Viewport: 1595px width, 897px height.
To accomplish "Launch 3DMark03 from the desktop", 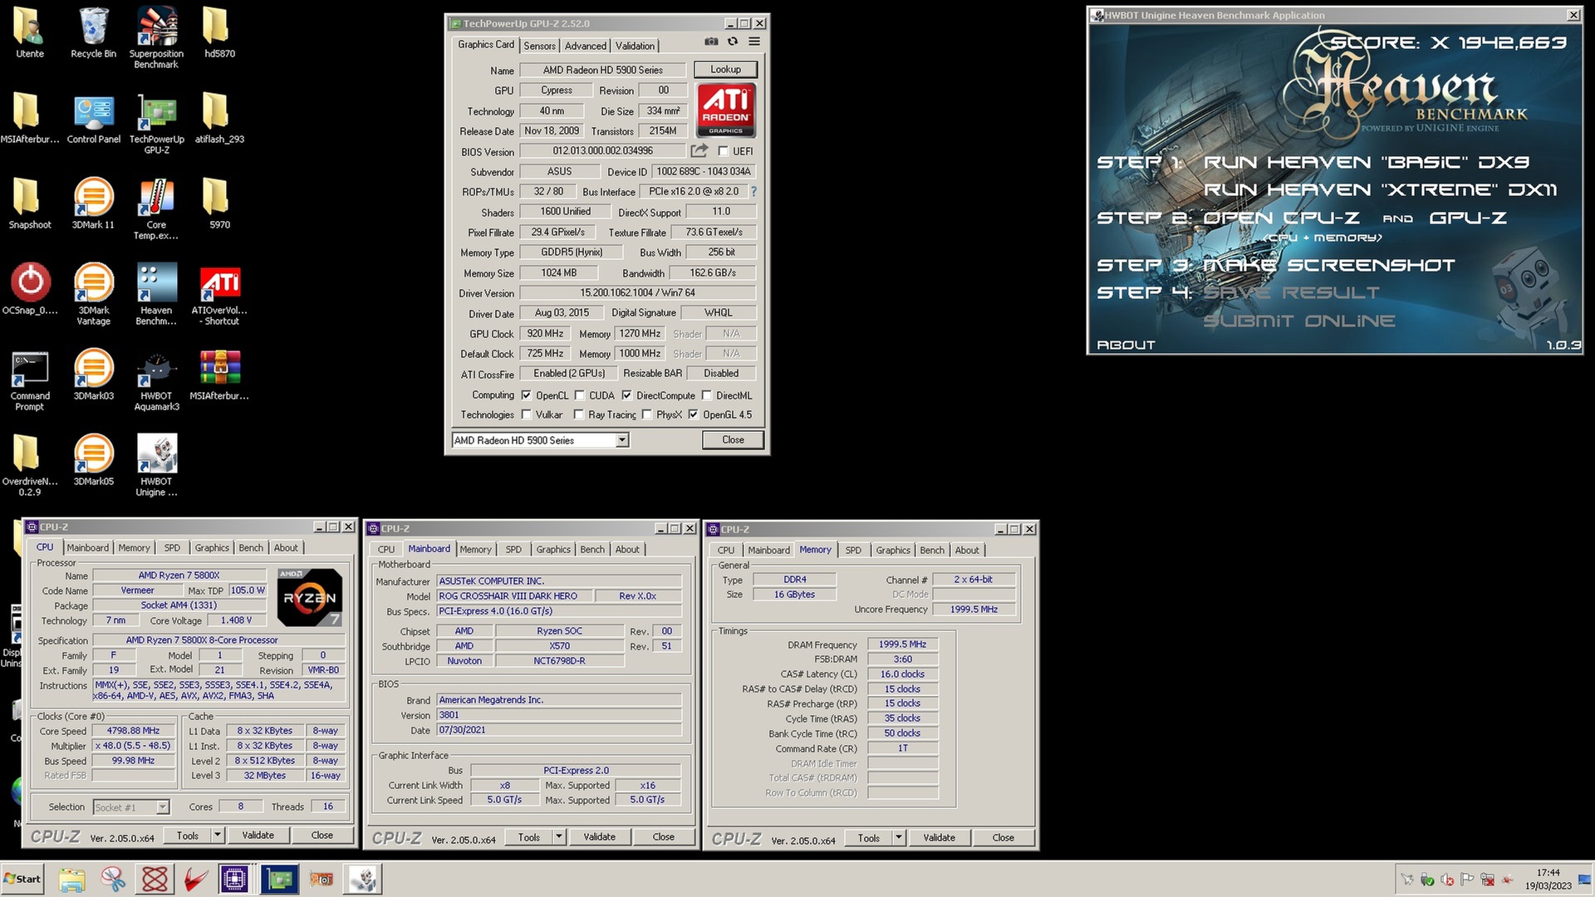I will (x=93, y=374).
